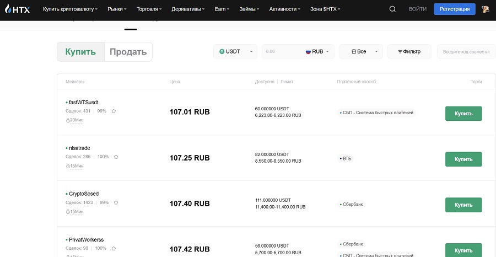Click Купить for nisatrade offer
Viewport: 496px width, 257px height.
pos(463,159)
